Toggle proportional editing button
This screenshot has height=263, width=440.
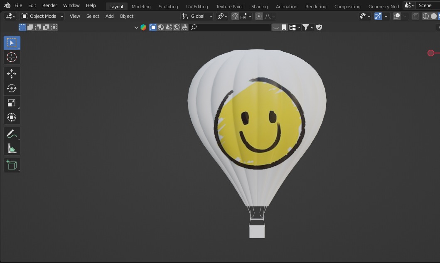coord(259,16)
